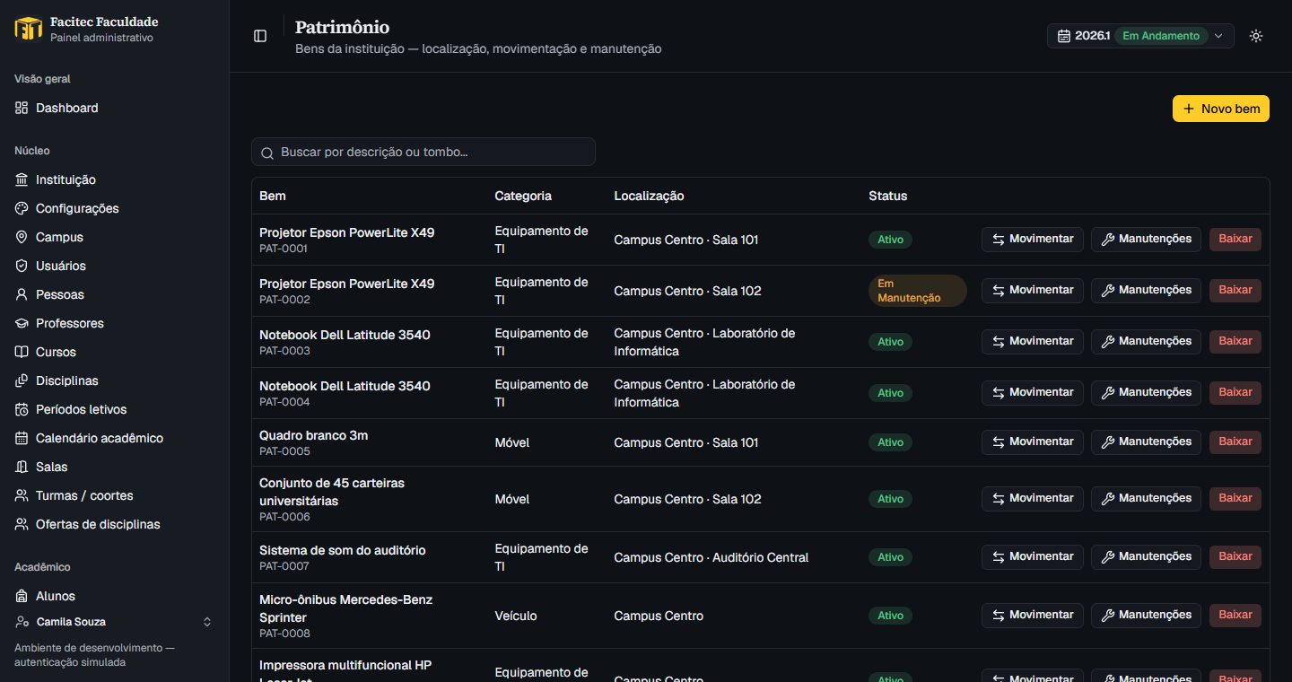Screen dimensions: 1292x682
Task: Click the Instituição building icon
Action: (22, 179)
